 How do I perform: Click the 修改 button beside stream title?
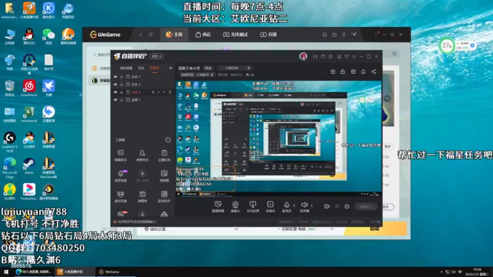tap(208, 68)
